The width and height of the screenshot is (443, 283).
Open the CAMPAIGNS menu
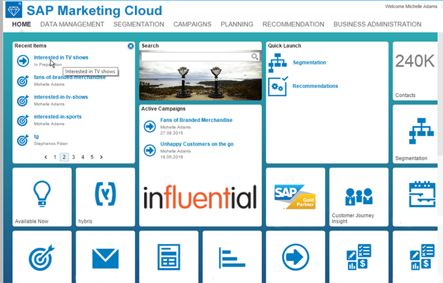pos(192,24)
